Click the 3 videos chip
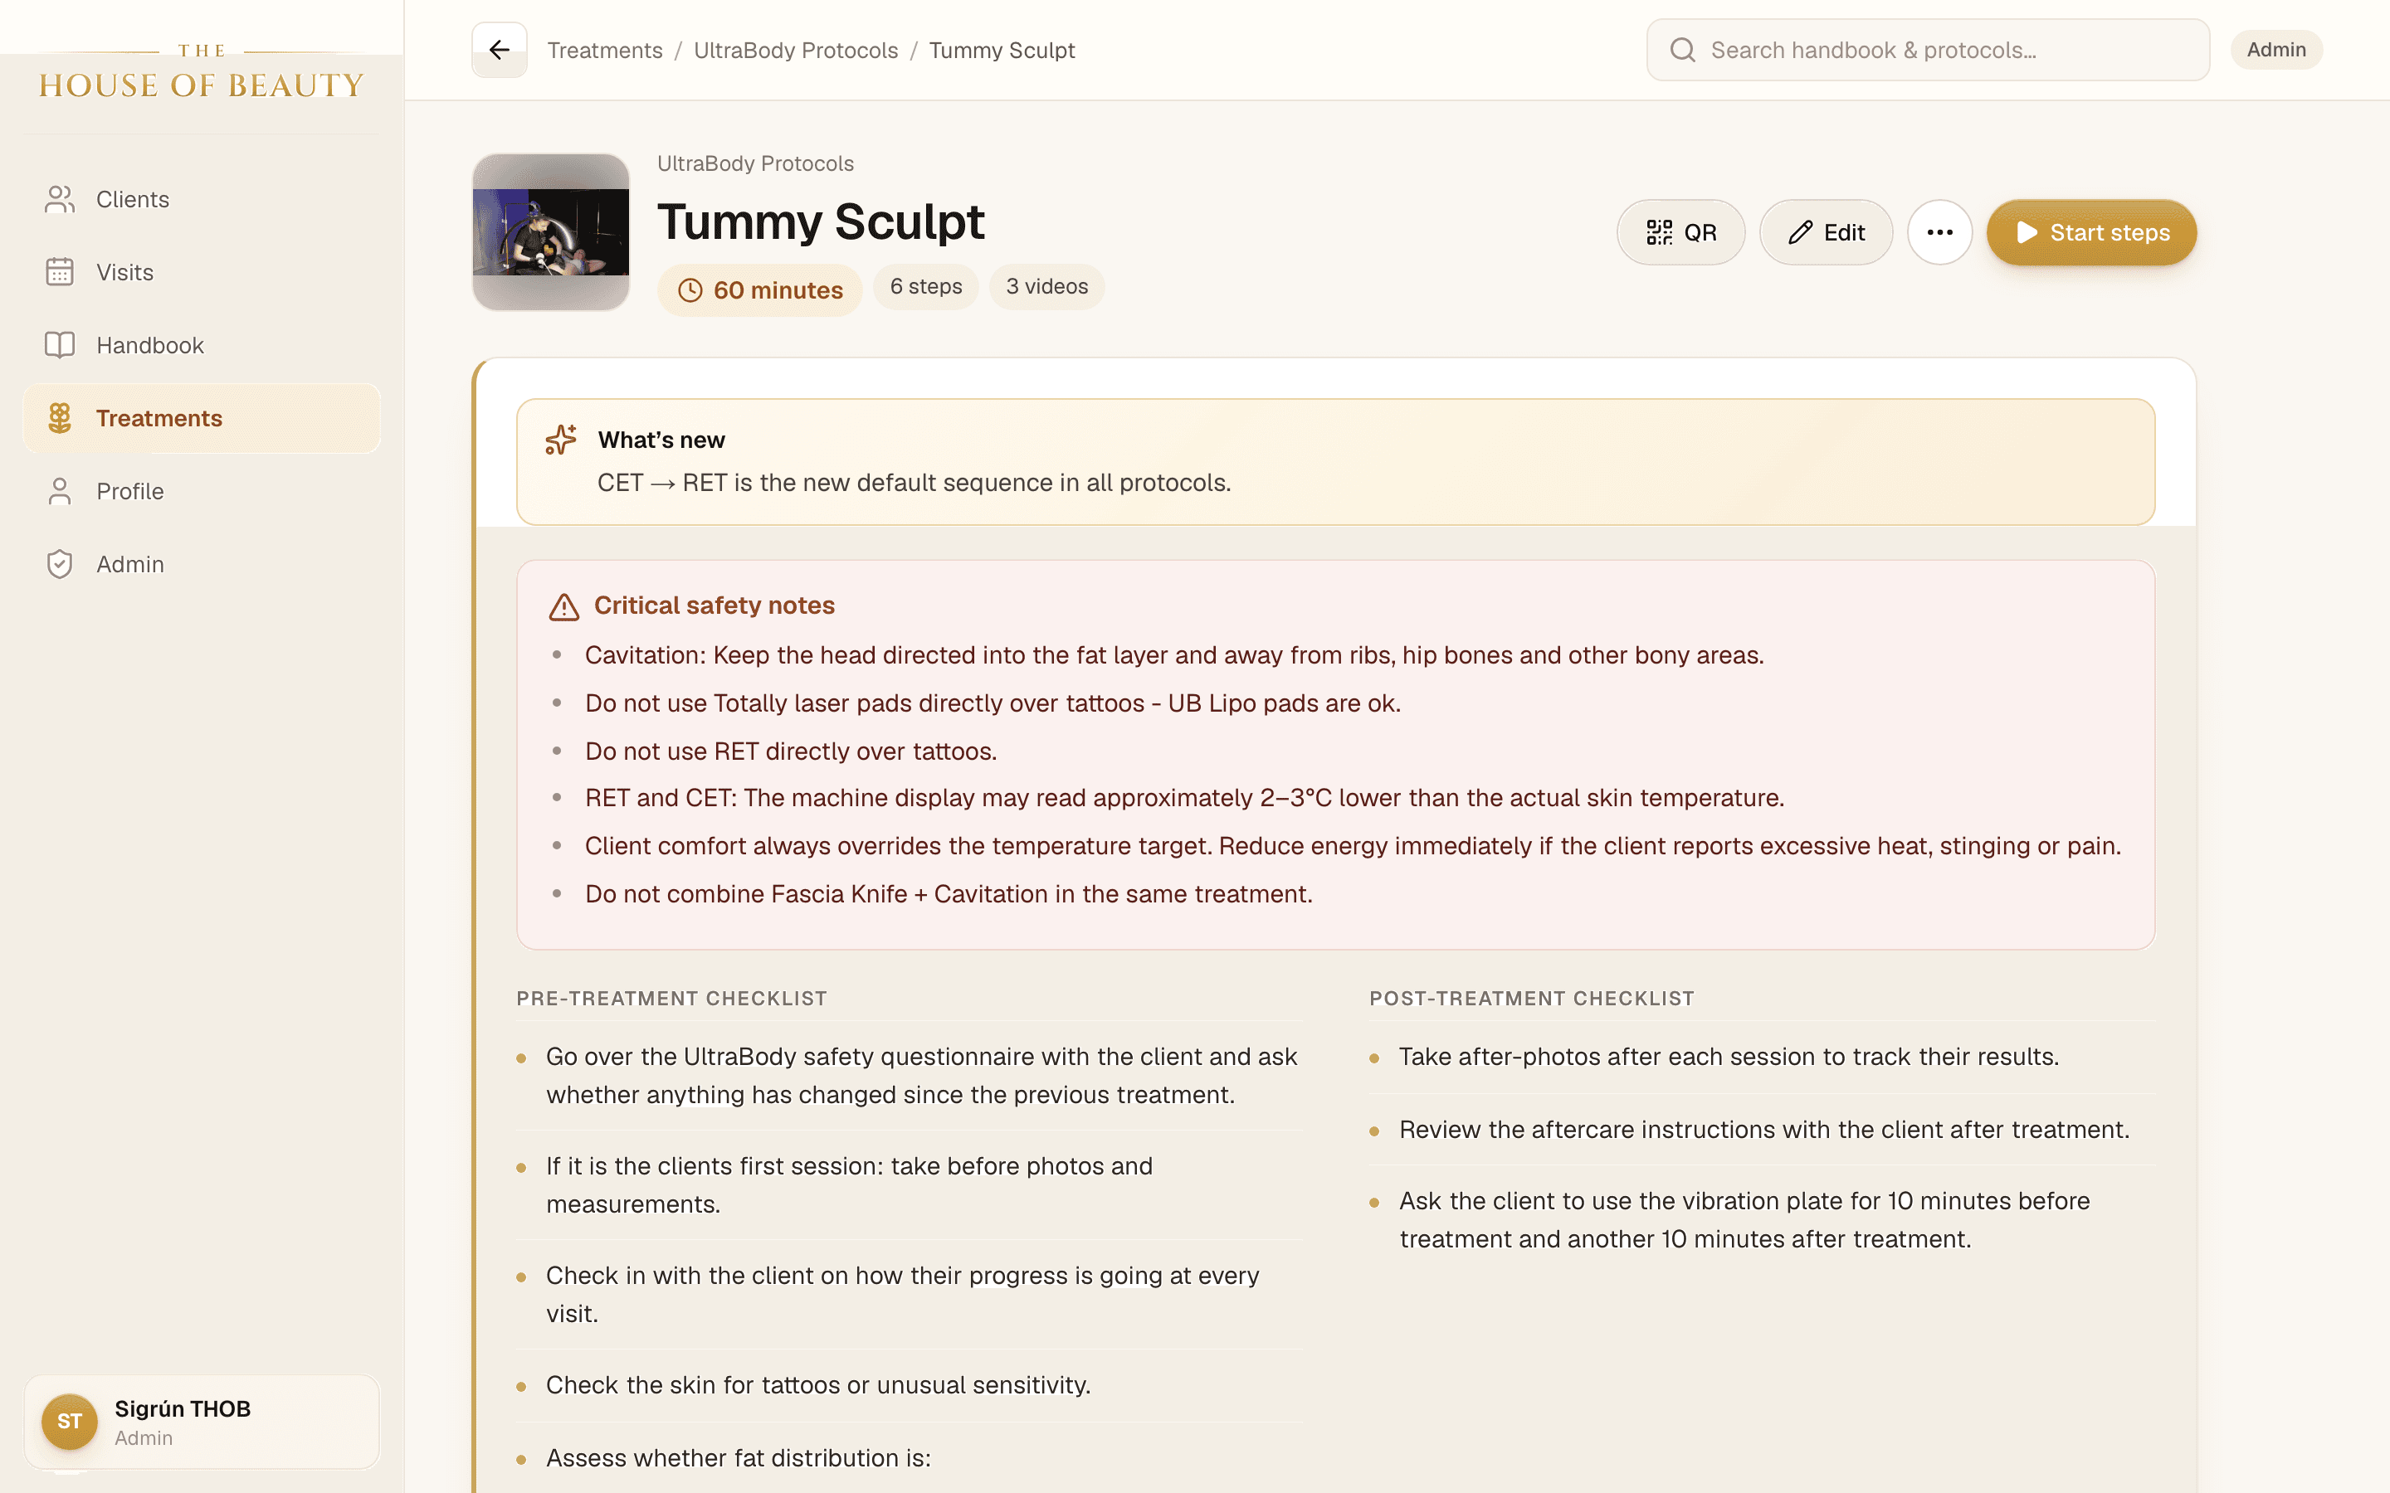This screenshot has width=2390, height=1493. pyautogui.click(x=1046, y=286)
